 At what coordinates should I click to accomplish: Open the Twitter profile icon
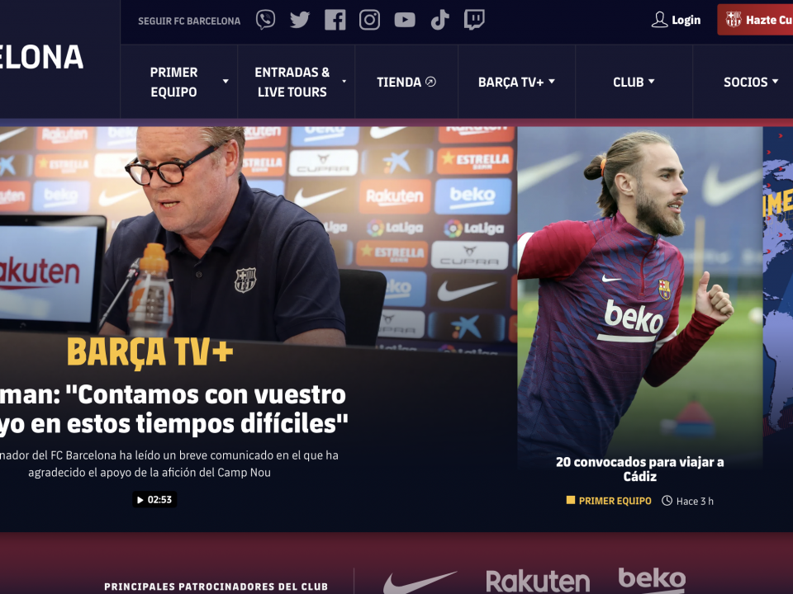click(x=299, y=20)
